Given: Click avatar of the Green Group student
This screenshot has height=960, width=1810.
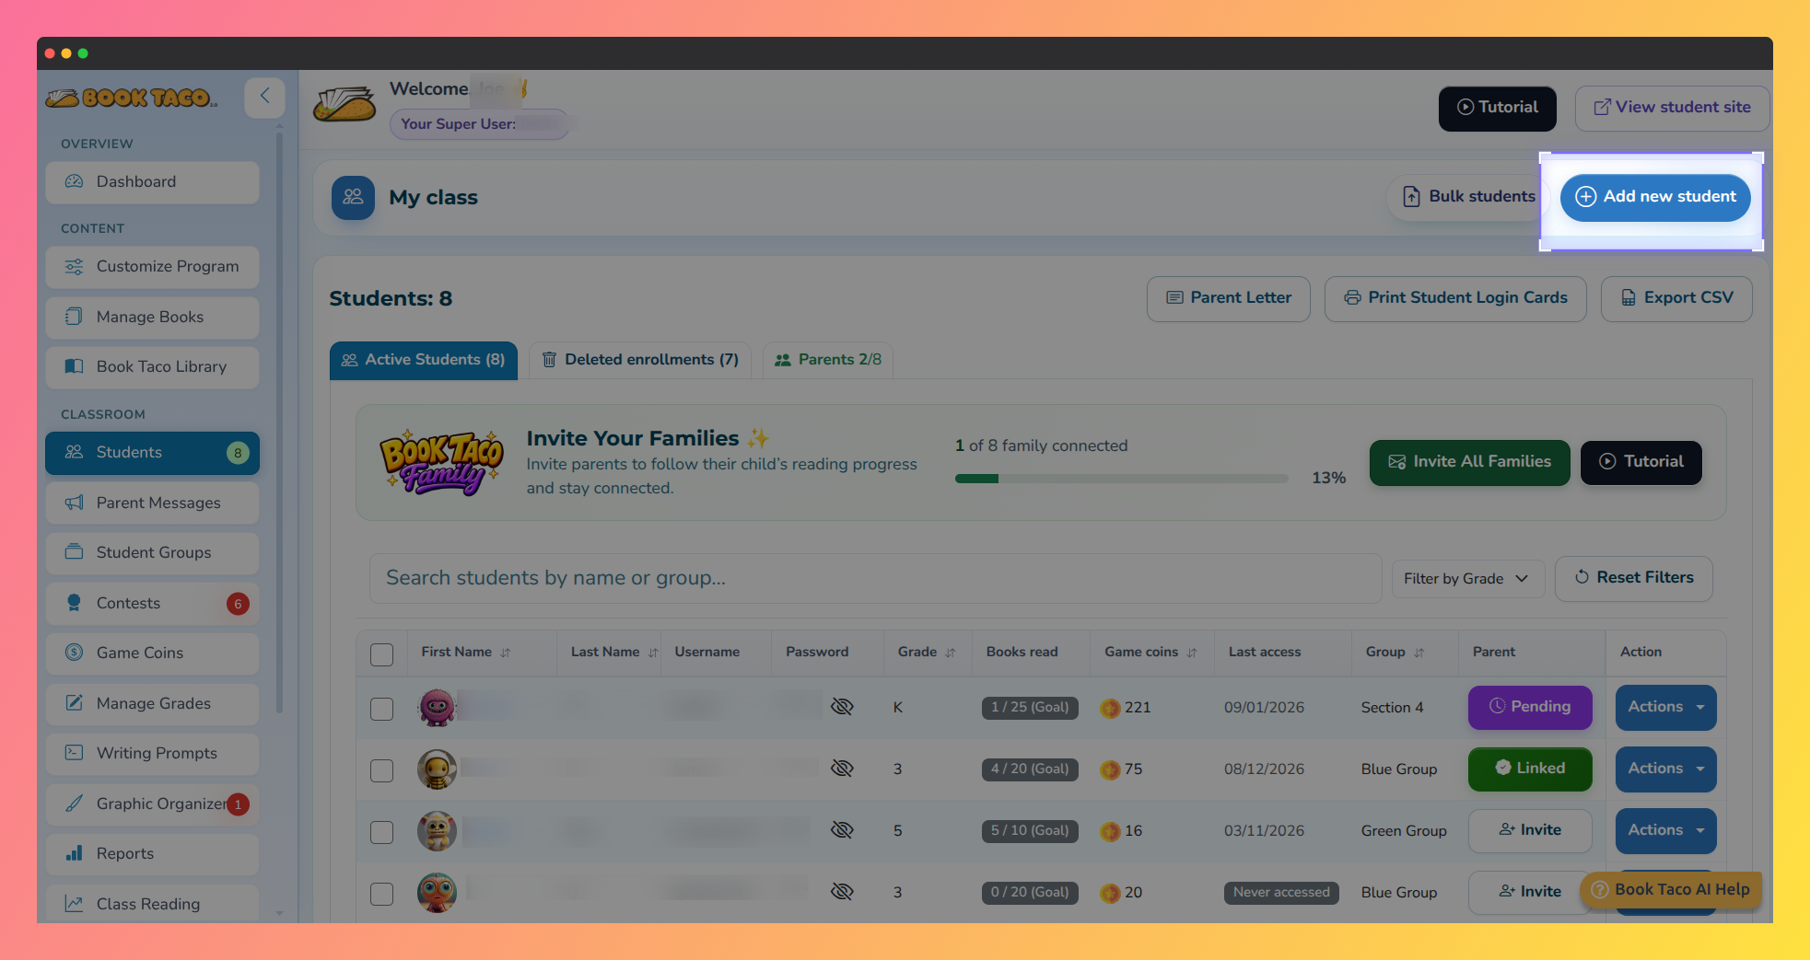Looking at the screenshot, I should tap(437, 831).
